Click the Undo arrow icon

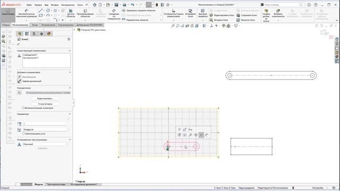132,5
